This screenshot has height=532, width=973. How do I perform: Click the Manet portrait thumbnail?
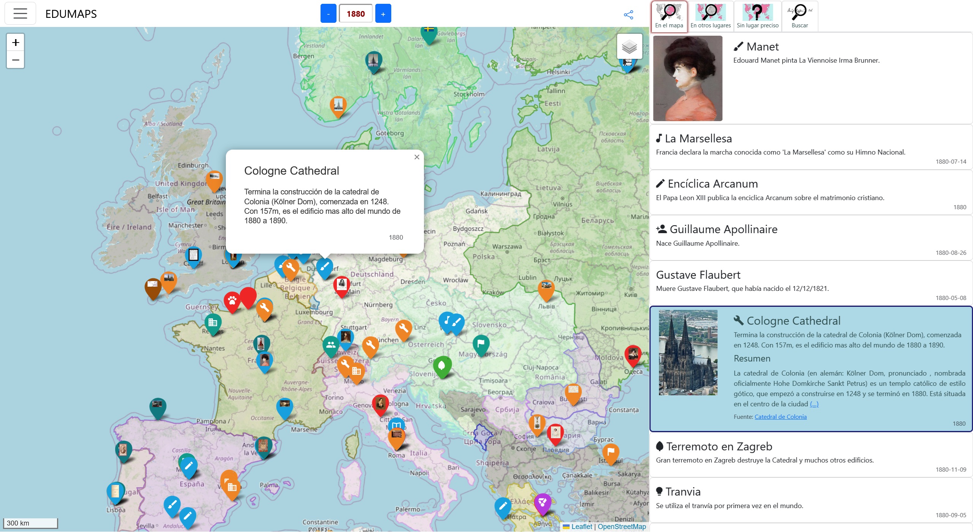tap(688, 78)
